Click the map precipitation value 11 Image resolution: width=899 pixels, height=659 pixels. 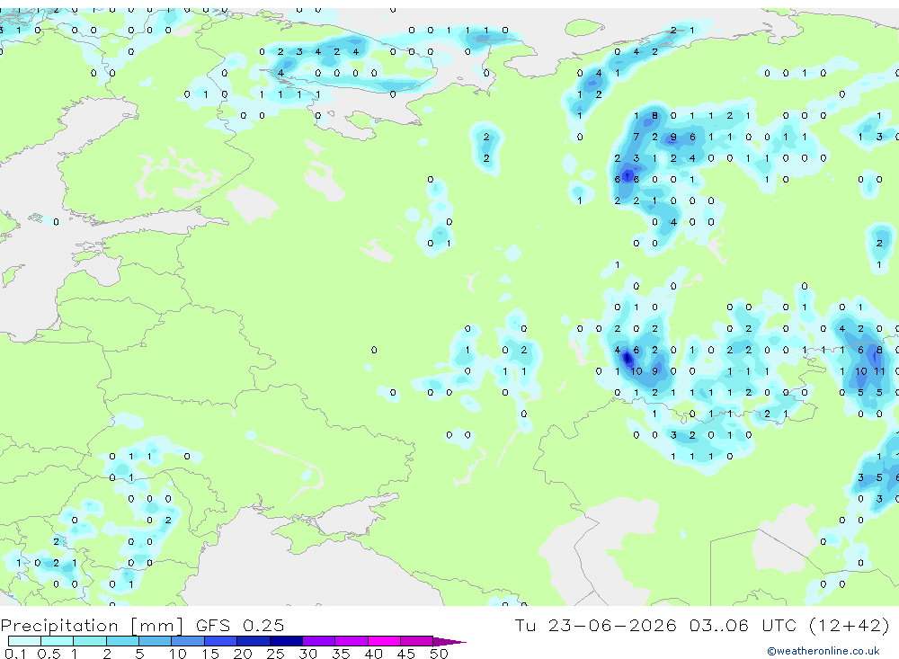tap(879, 371)
